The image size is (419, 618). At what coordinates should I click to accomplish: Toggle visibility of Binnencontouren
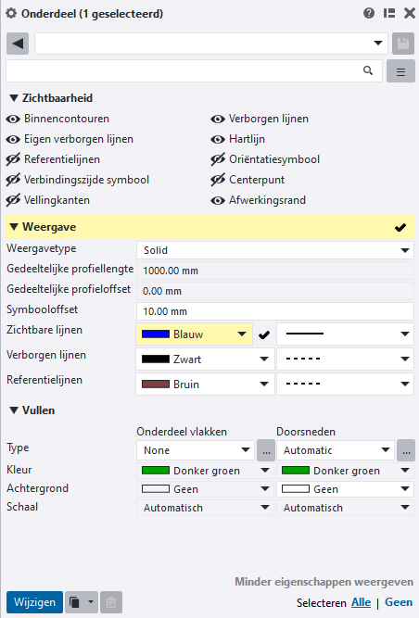(13, 119)
